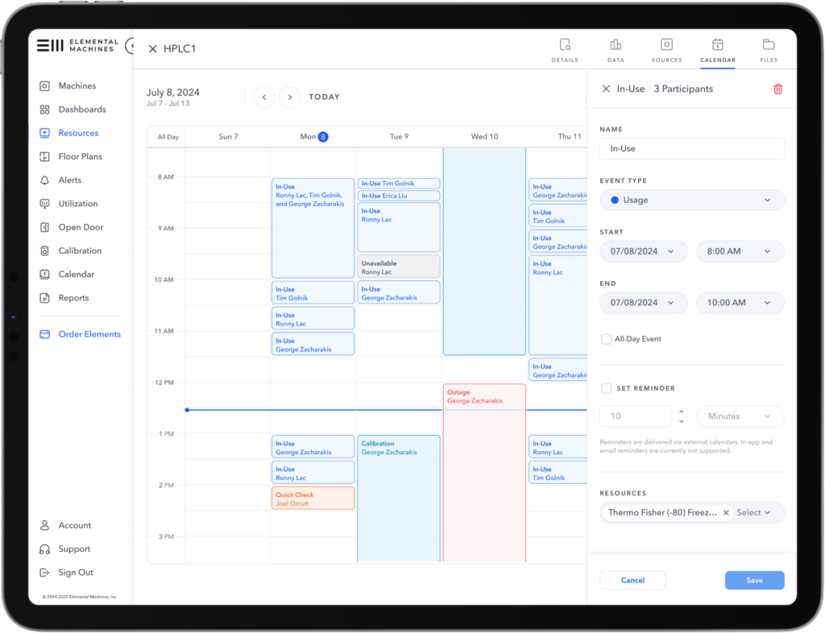Select the Mon 8 day header
The height and width of the screenshot is (633, 825).
[x=313, y=137]
